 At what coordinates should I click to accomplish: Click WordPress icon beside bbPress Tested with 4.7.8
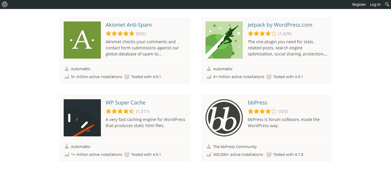(269, 154)
